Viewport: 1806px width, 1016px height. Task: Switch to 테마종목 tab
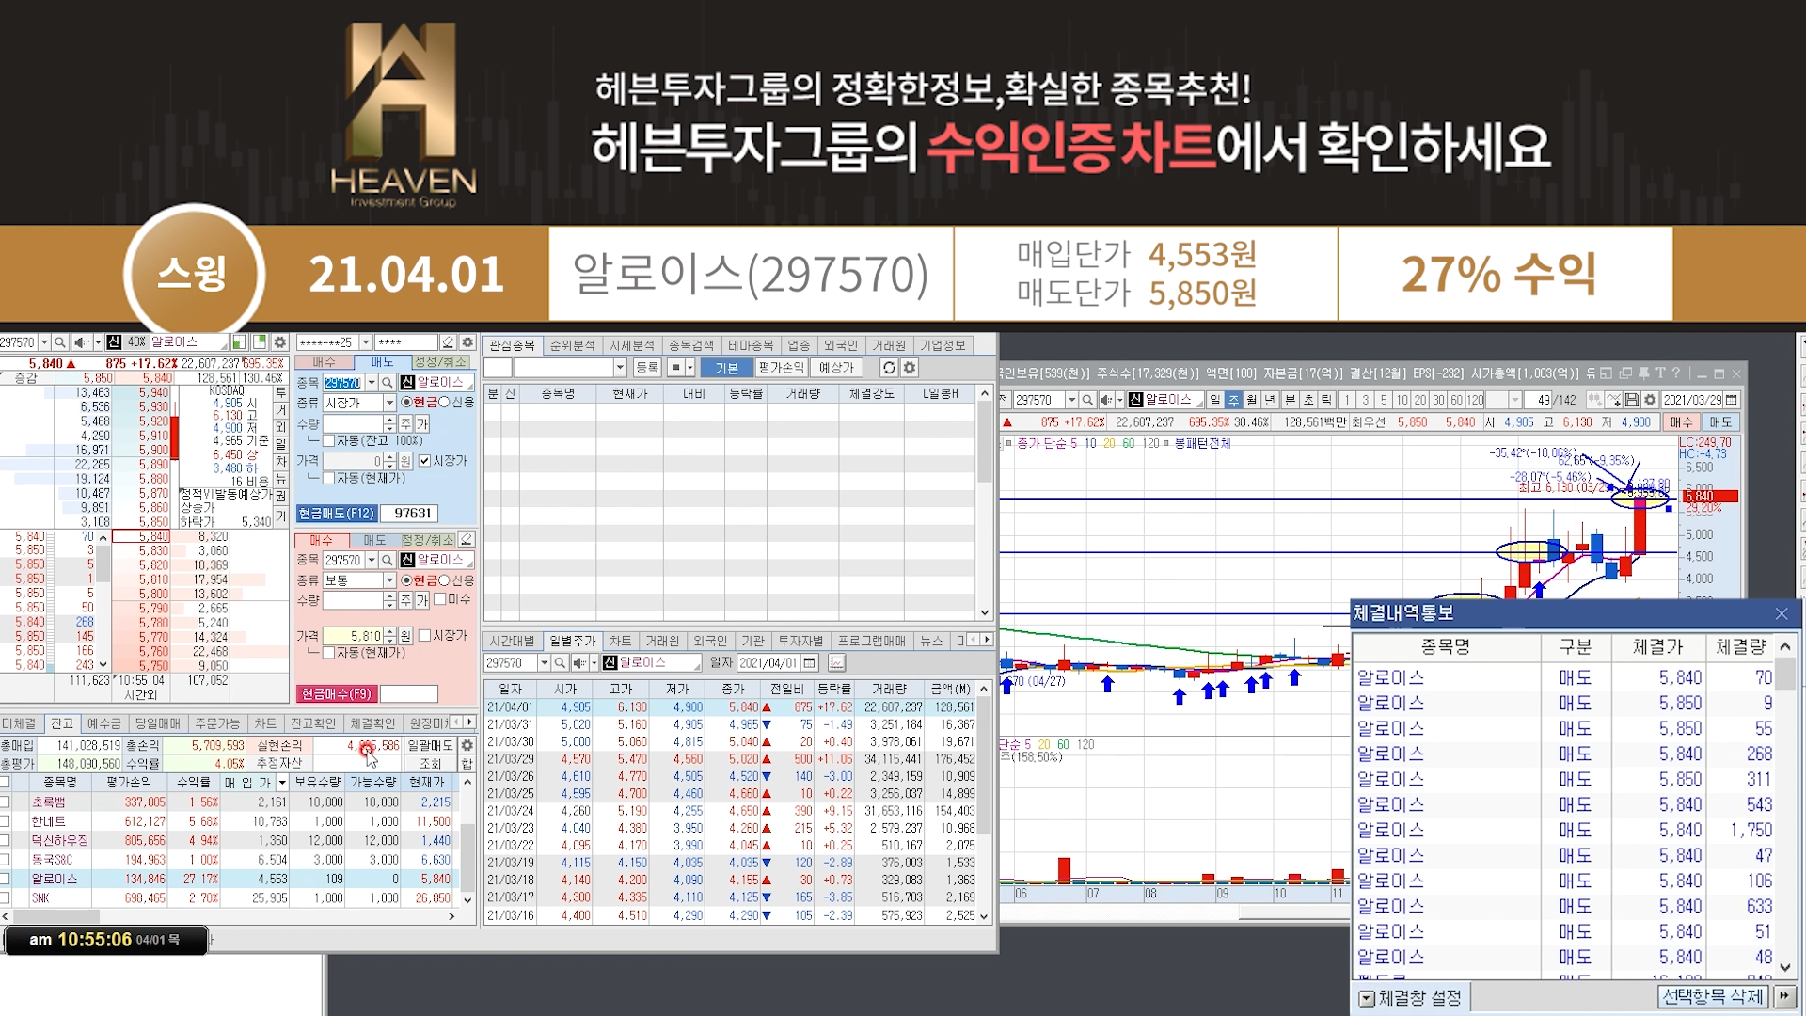[751, 345]
